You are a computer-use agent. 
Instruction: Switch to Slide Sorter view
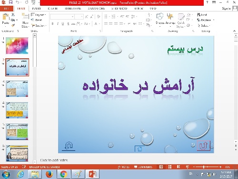click(170, 167)
